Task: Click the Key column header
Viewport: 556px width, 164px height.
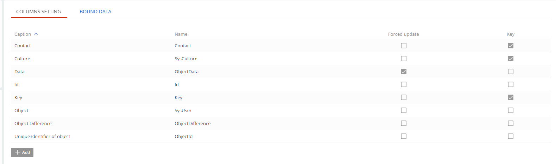Action: pos(511,34)
